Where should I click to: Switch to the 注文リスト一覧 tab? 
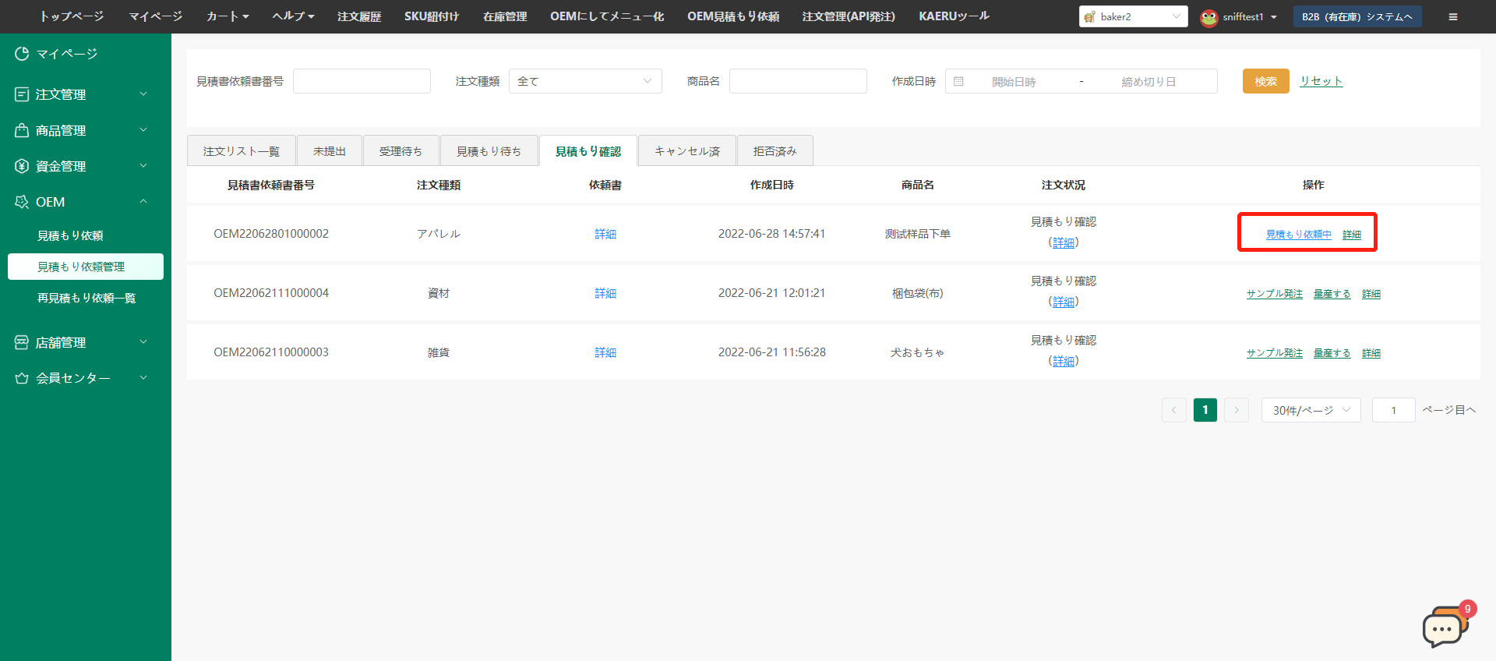[242, 151]
